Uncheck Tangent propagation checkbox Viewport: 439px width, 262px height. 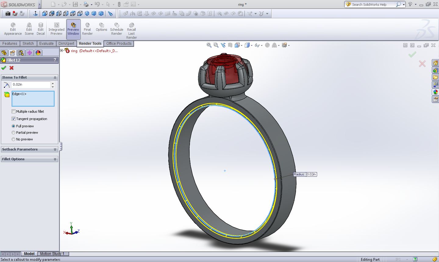tap(13, 119)
